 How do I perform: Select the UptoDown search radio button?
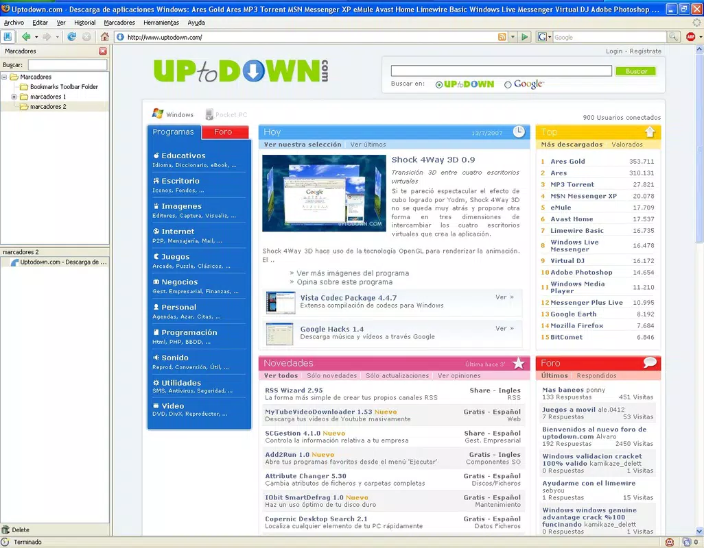[439, 85]
